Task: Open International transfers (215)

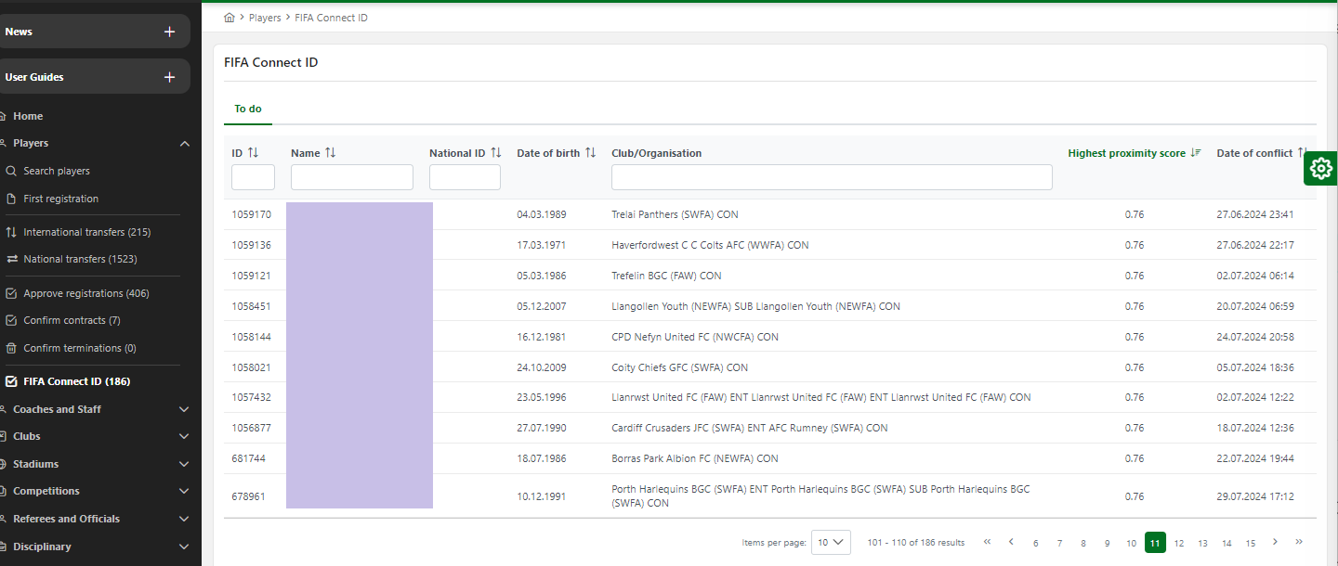Action: 86,232
